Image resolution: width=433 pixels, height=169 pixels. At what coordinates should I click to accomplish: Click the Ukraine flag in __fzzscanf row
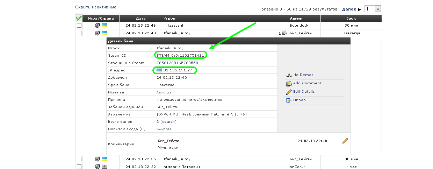pos(104,26)
